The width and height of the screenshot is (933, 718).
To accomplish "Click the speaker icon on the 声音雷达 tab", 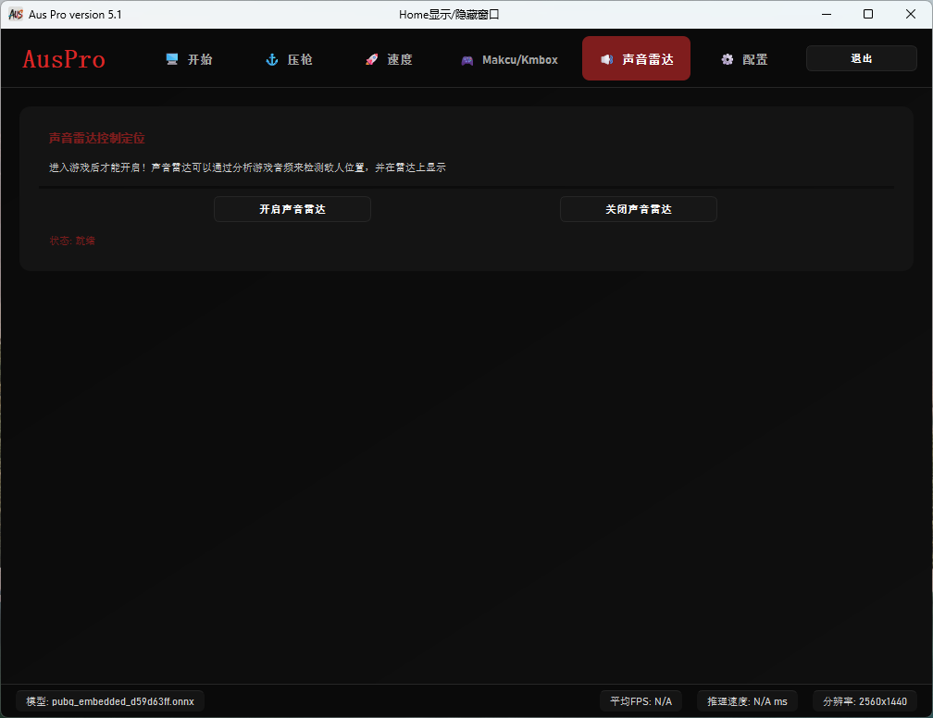I will pos(606,59).
